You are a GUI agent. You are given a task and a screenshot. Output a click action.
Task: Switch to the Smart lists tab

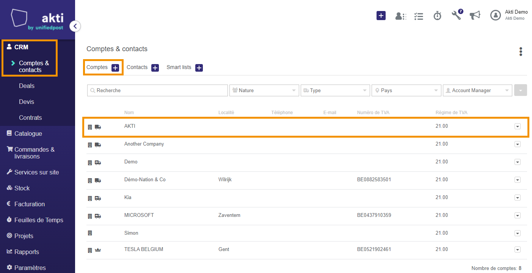point(179,67)
